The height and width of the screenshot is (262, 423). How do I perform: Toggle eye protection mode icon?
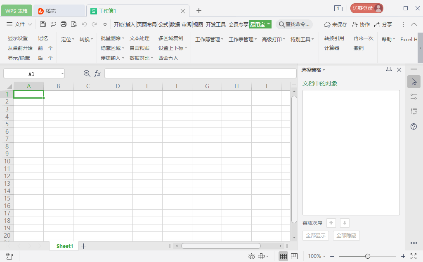click(x=251, y=256)
